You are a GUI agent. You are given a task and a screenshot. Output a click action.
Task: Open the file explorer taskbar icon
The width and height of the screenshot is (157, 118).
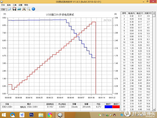(41, 115)
